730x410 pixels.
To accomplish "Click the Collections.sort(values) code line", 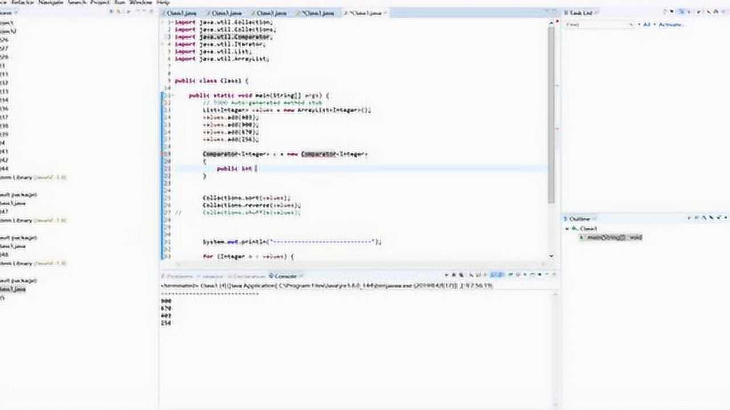I will point(246,198).
